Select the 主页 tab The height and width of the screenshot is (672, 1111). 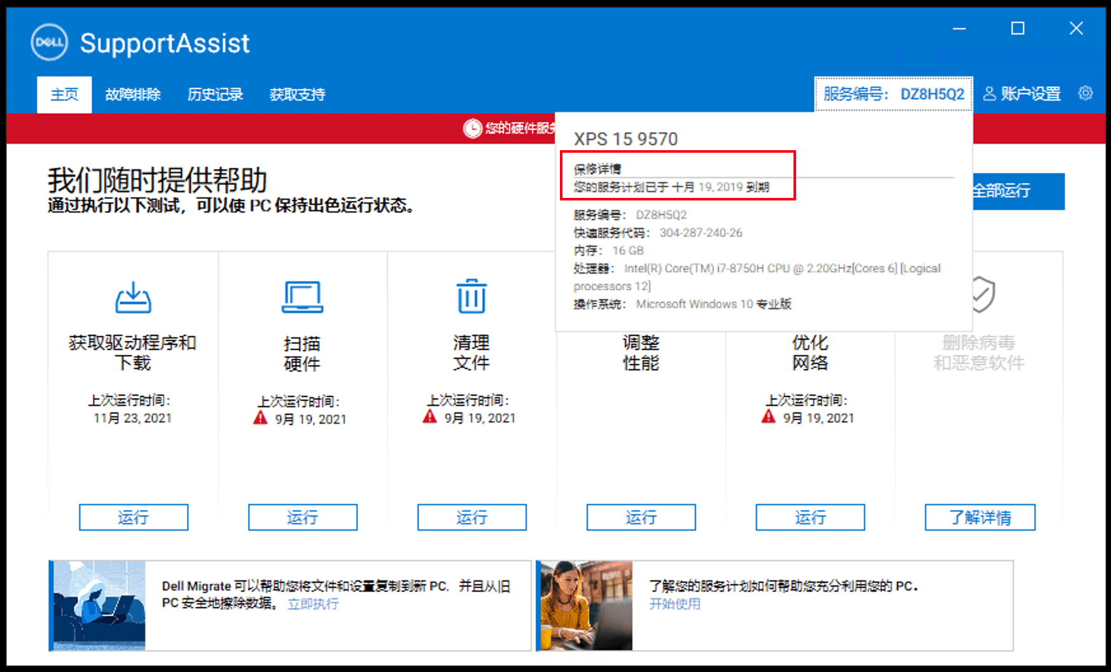click(64, 94)
